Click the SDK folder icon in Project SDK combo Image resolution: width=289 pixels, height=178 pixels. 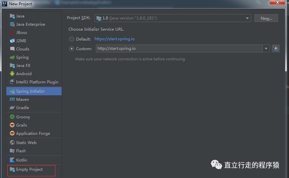pyautogui.click(x=99, y=18)
